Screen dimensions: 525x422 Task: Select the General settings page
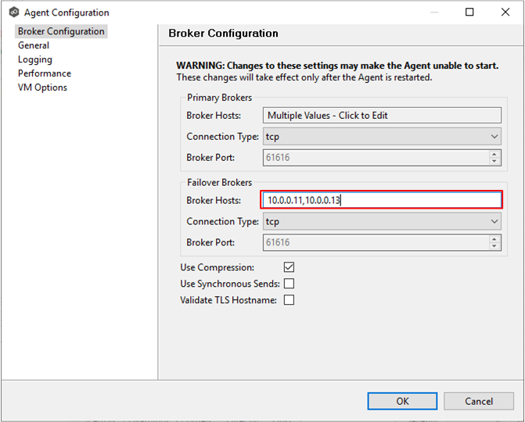34,45
